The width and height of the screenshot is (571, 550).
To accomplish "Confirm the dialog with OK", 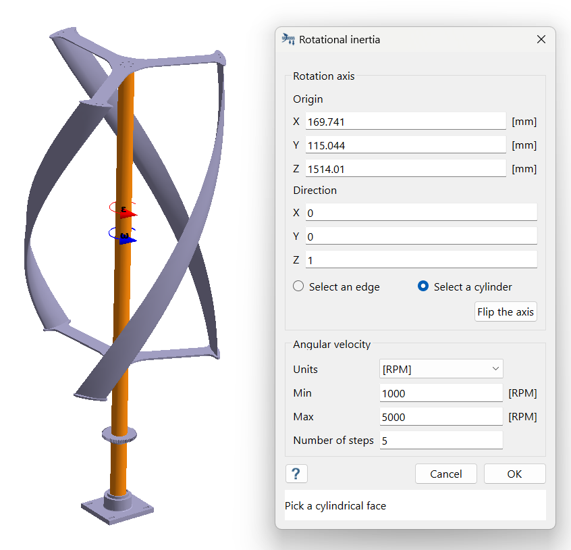I will [x=514, y=474].
